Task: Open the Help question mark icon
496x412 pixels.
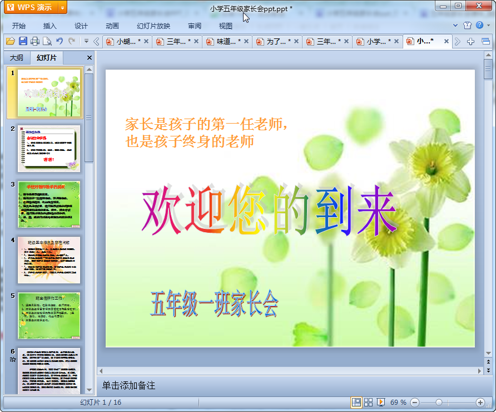Action: (x=479, y=25)
